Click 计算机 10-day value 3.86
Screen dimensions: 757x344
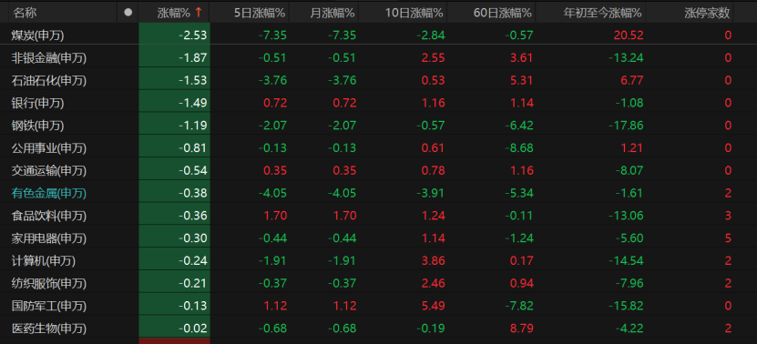coord(433,260)
